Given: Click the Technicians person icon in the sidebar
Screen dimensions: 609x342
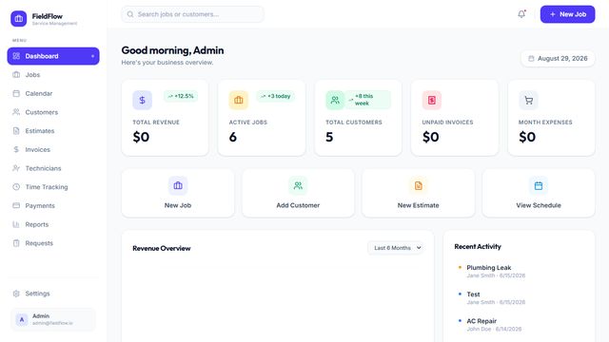Looking at the screenshot, I should (16, 168).
